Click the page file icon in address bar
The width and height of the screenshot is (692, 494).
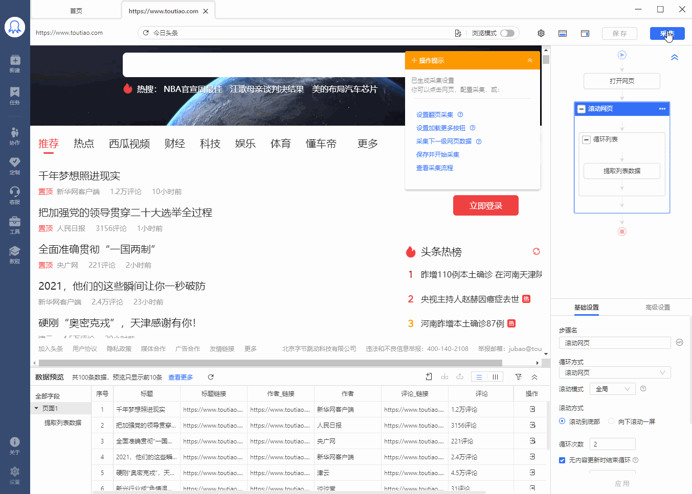pos(458,33)
